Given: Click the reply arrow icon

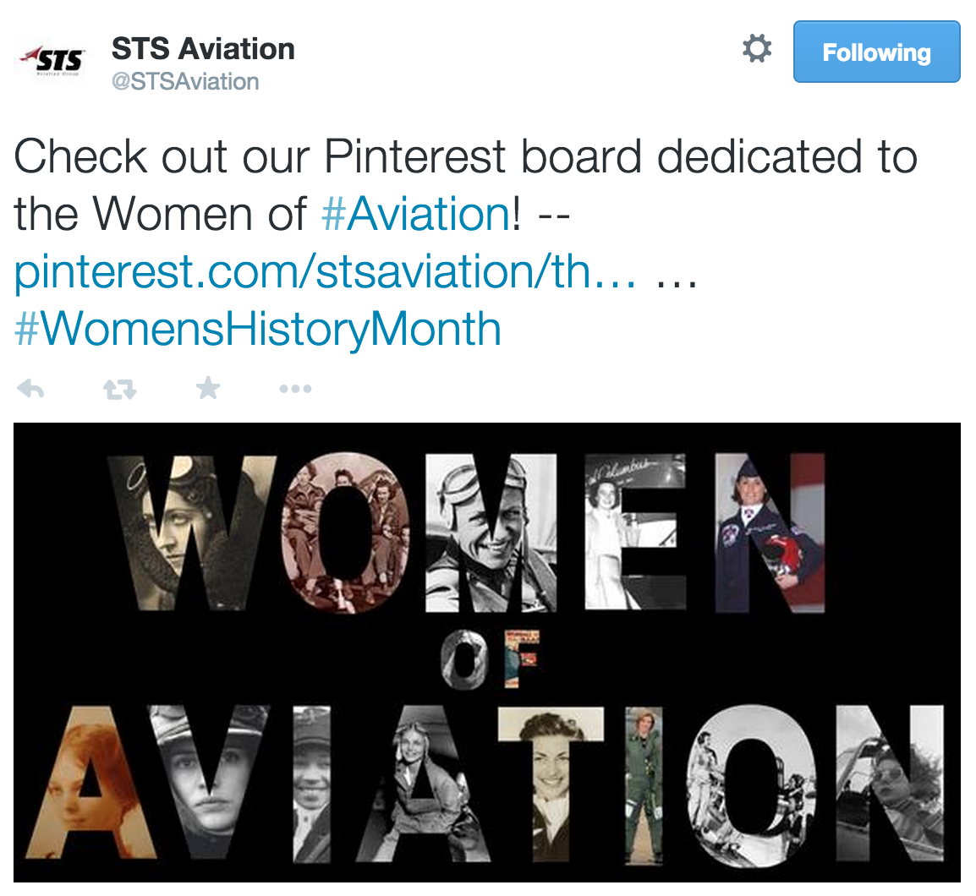Looking at the screenshot, I should tap(30, 389).
